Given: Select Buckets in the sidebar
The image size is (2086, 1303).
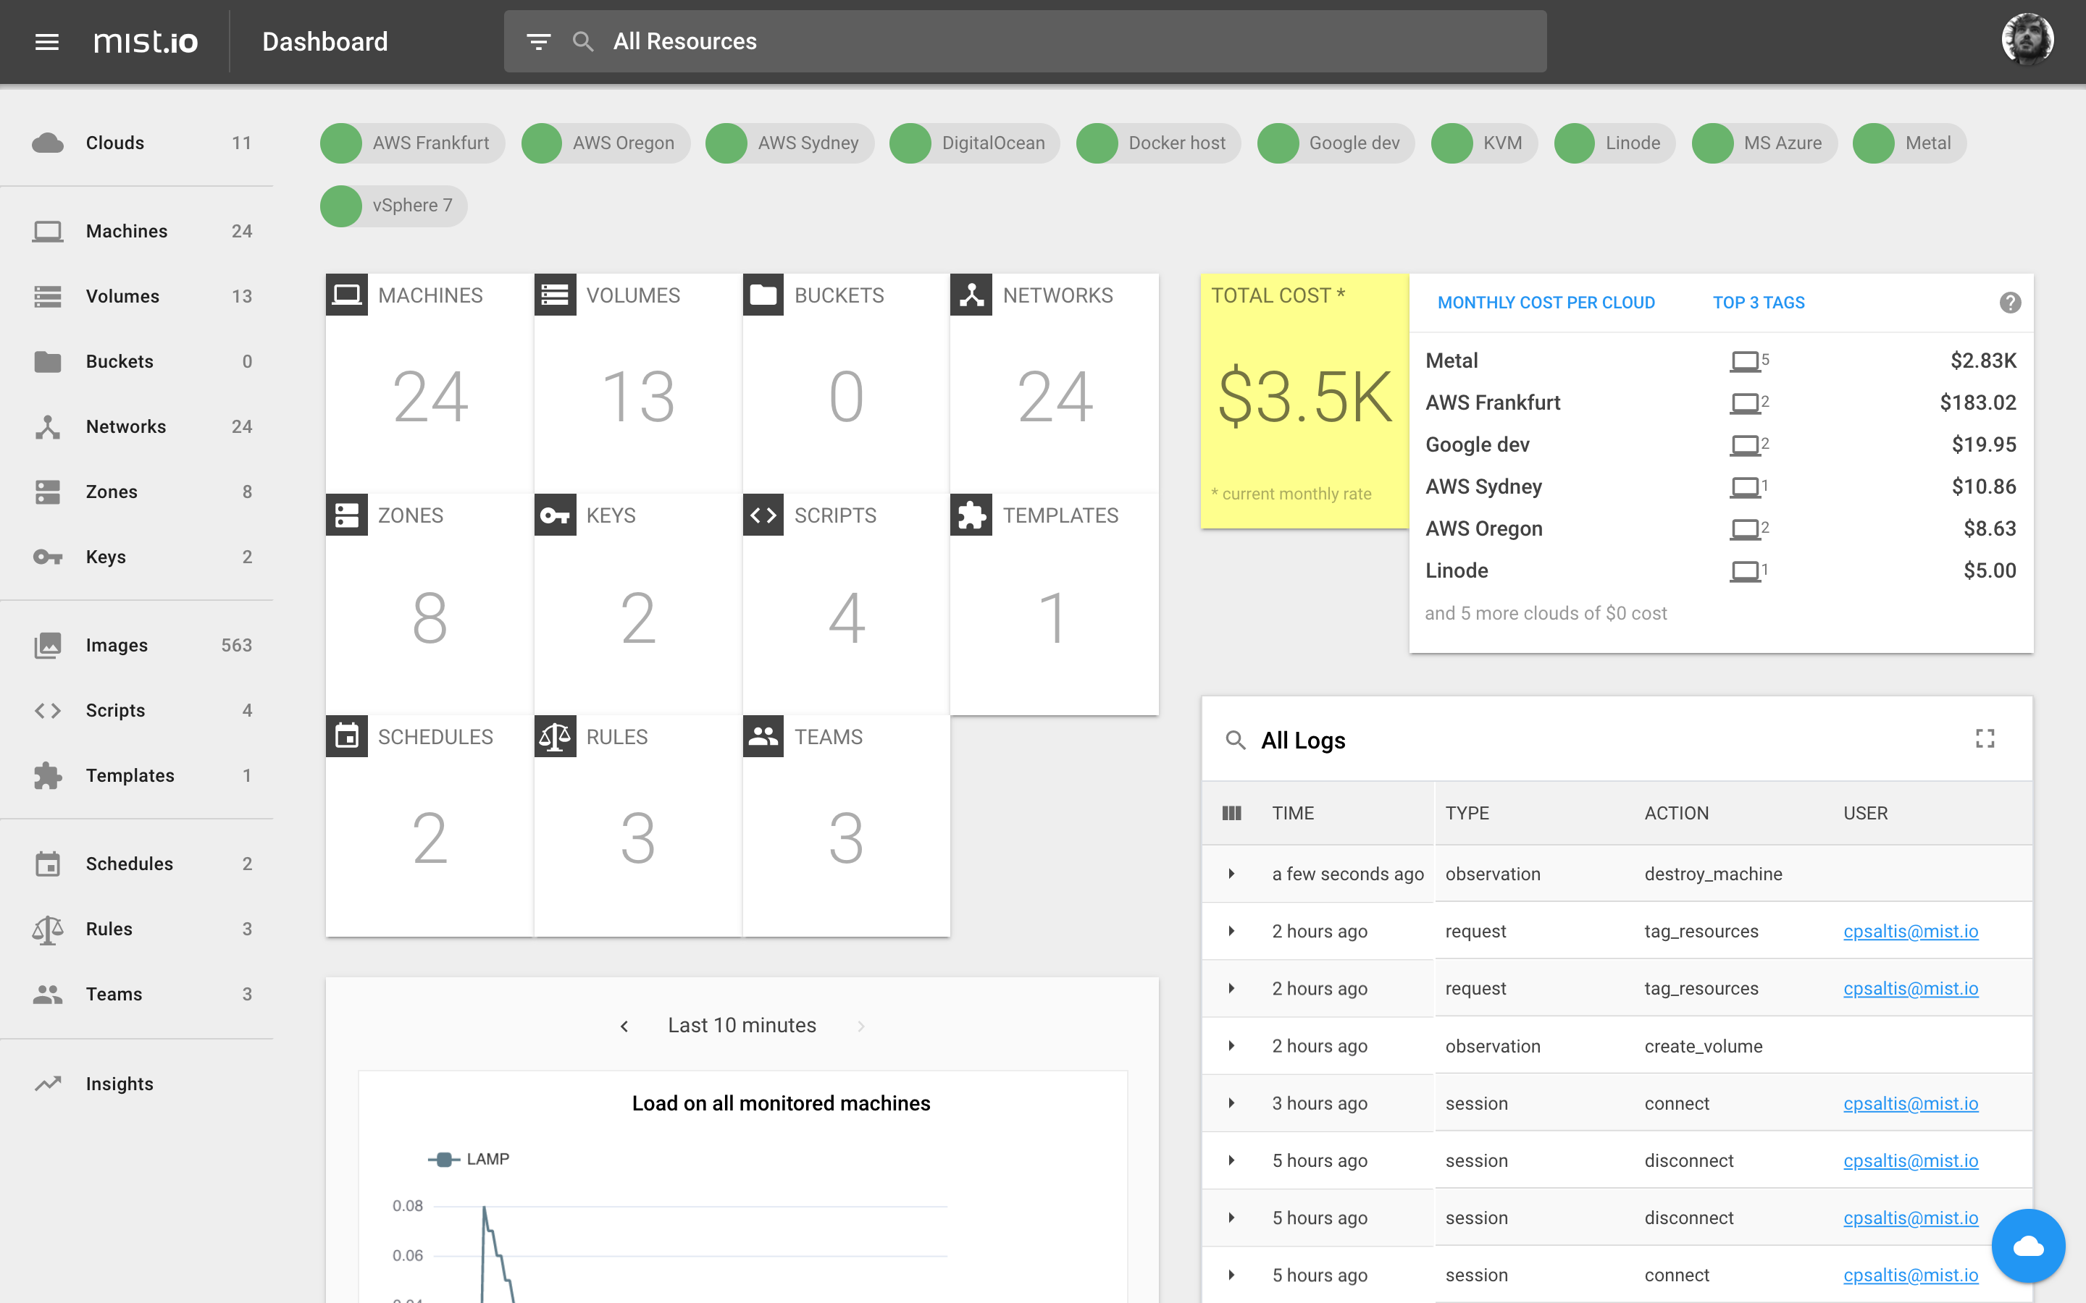Looking at the screenshot, I should (138, 361).
